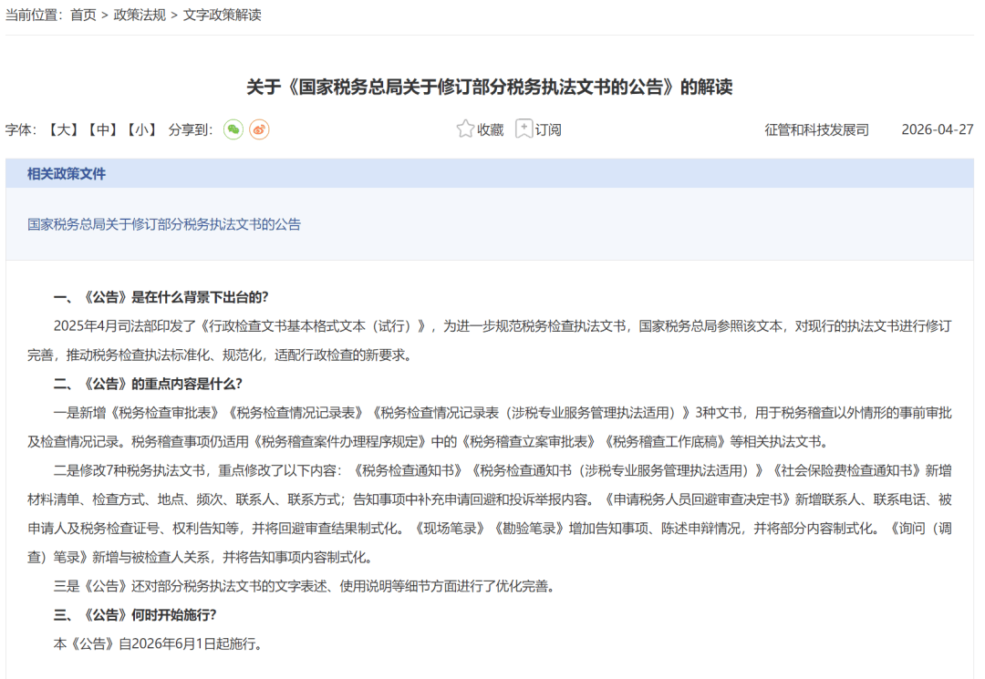Click the star favorite icon
Viewport: 985px width, 679px height.
[465, 129]
